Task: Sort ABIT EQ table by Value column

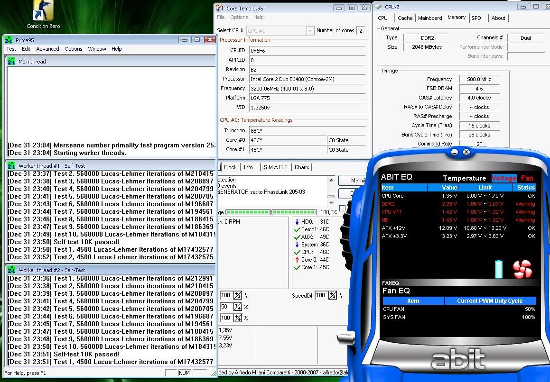Action: pos(443,188)
